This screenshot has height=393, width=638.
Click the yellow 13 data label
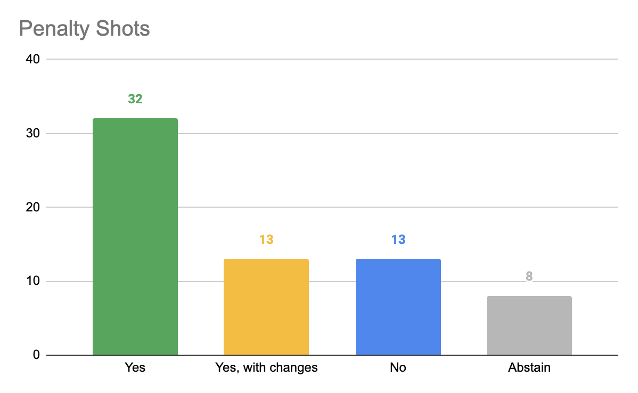click(x=266, y=240)
